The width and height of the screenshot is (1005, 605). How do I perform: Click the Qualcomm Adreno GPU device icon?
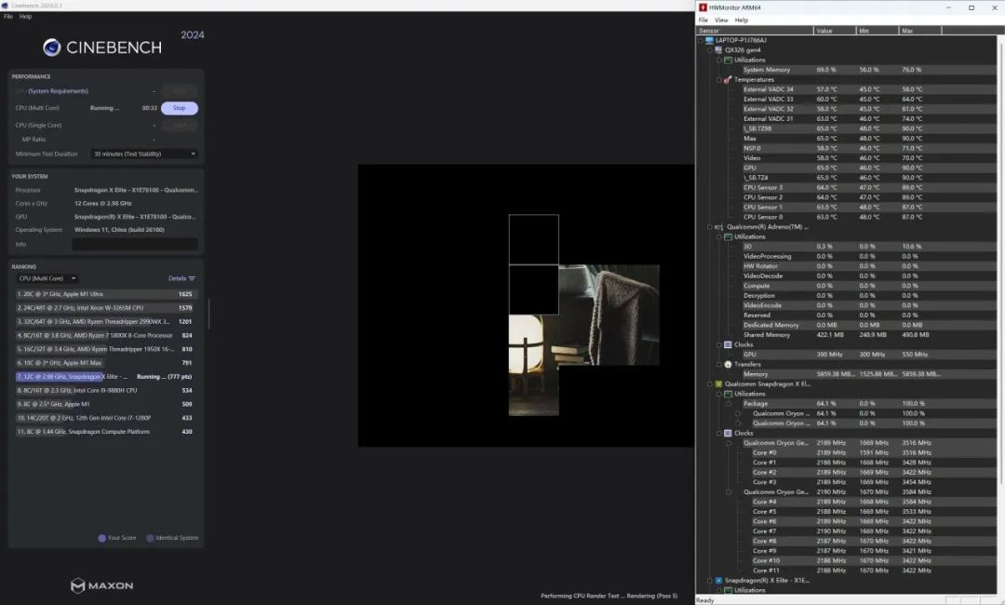[718, 226]
